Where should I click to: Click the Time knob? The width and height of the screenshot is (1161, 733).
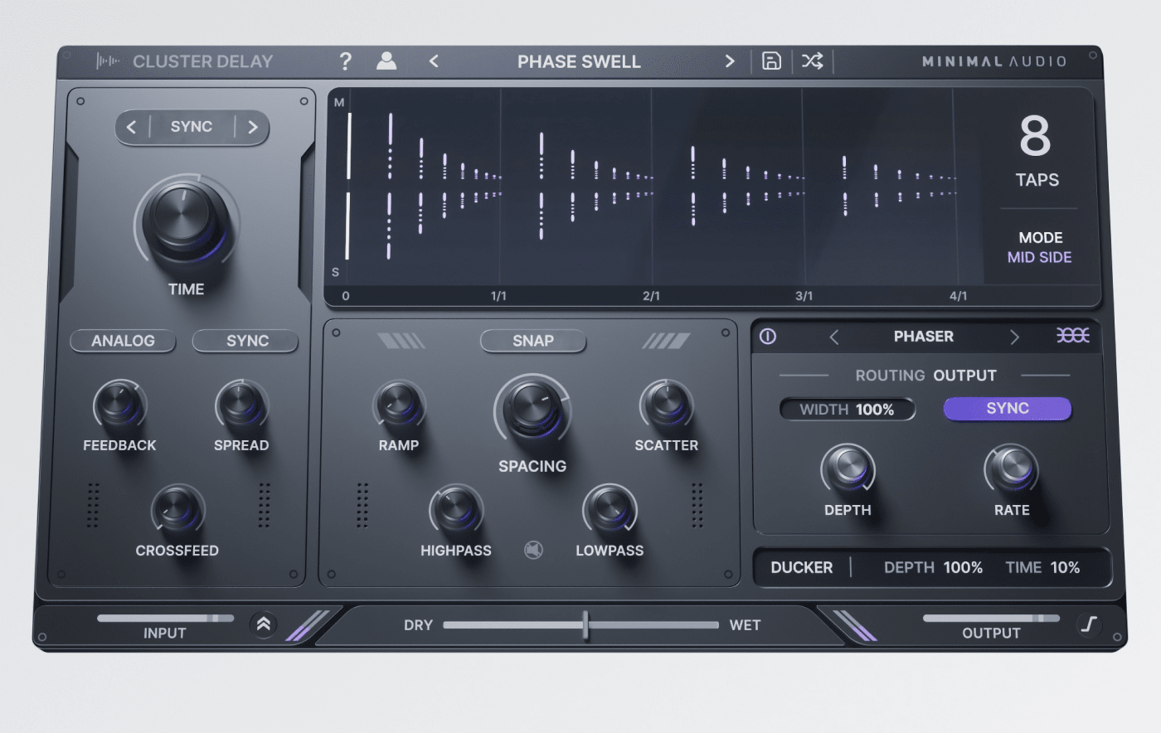point(186,220)
